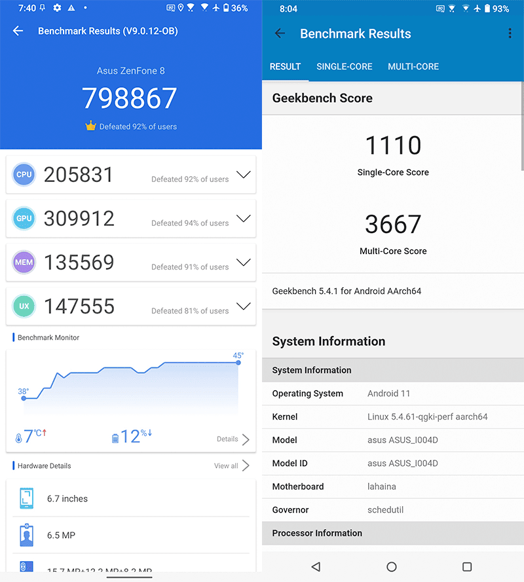The image size is (524, 582).
Task: Tap the 38° start point on temperature graph
Action: point(24,398)
